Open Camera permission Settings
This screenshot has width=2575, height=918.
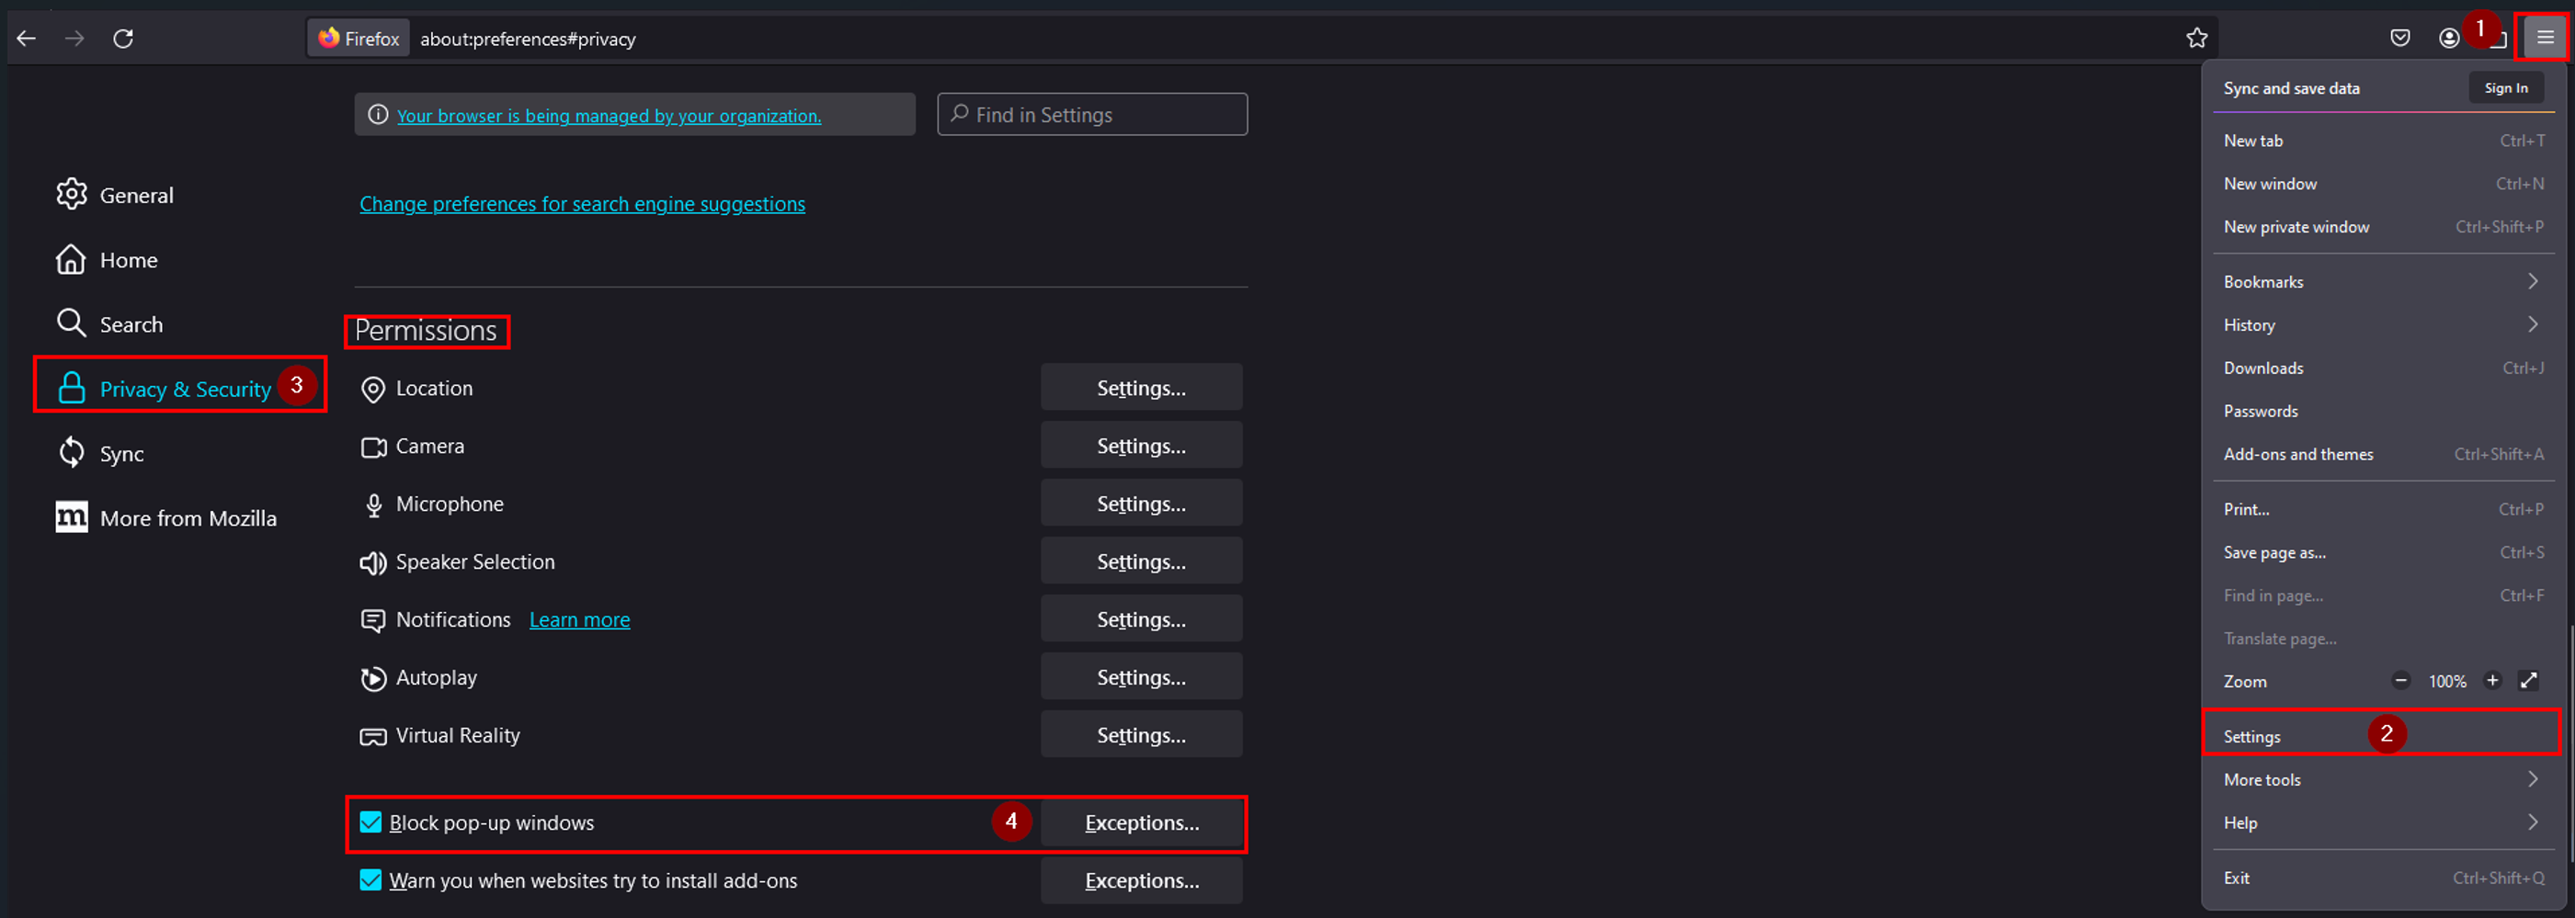1141,446
